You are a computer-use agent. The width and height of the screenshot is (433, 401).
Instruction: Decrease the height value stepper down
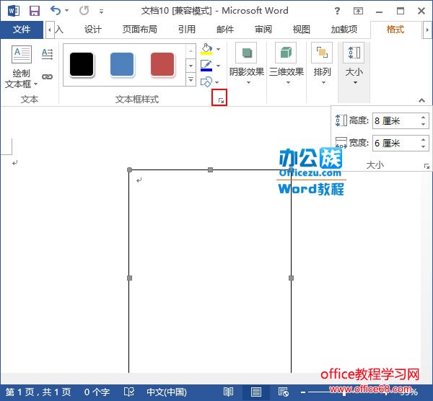[x=424, y=125]
